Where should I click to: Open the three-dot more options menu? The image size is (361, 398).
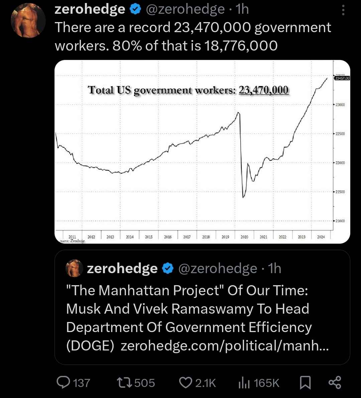pos(343,10)
